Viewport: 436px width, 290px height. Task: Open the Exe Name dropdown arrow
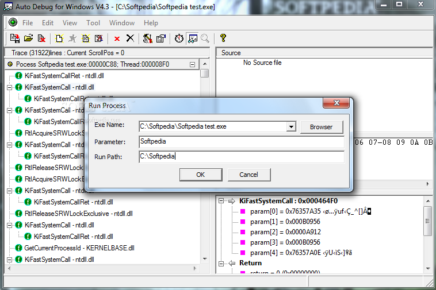pyautogui.click(x=291, y=127)
